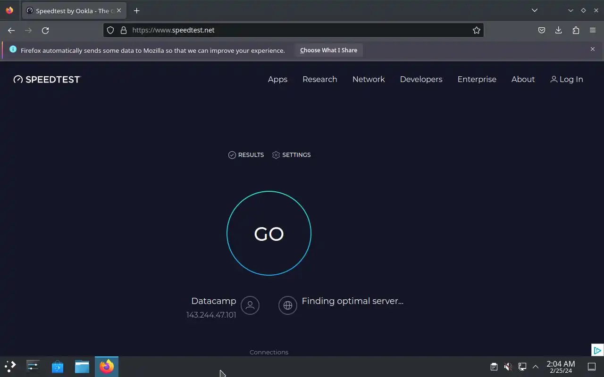Open the About menu item
Screen dimensions: 604x377
pos(523,79)
